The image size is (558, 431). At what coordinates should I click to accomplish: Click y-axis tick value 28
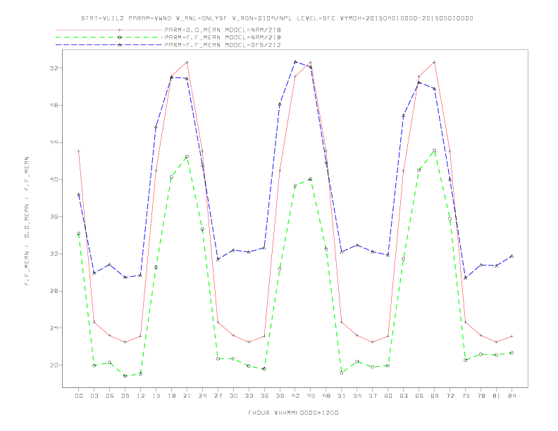(x=54, y=291)
